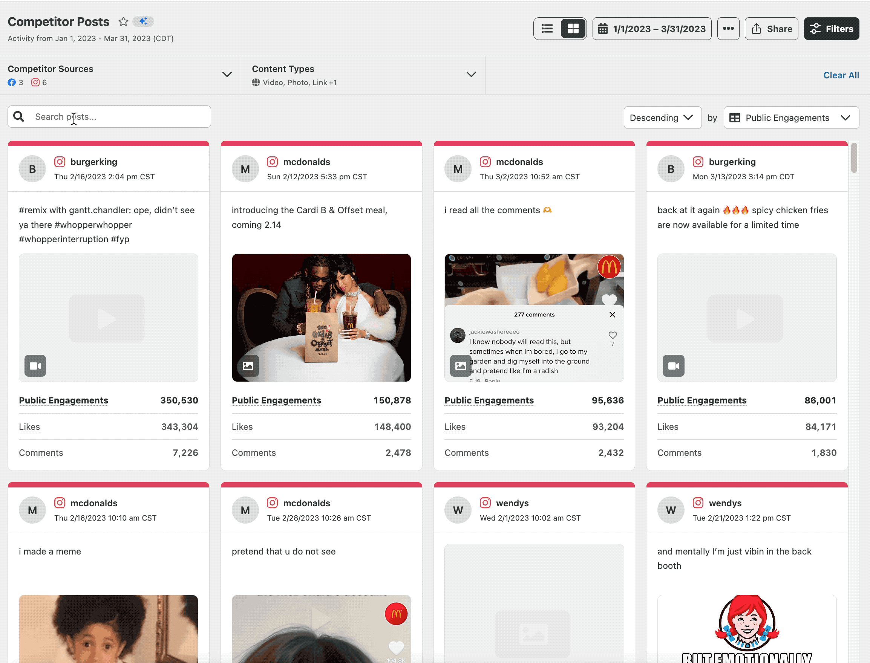This screenshot has height=663, width=870.
Task: Click video icon on spicy chicken fries thumbnail
Action: pos(674,366)
